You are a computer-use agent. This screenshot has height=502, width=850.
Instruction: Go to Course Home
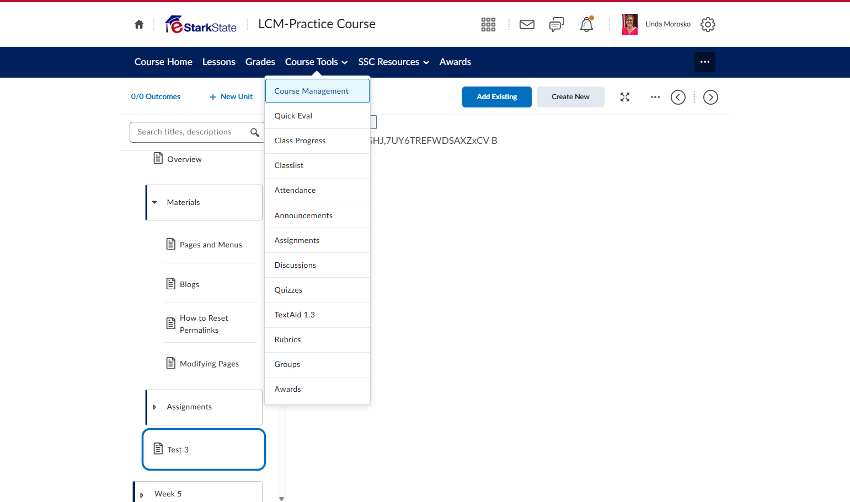(x=163, y=62)
